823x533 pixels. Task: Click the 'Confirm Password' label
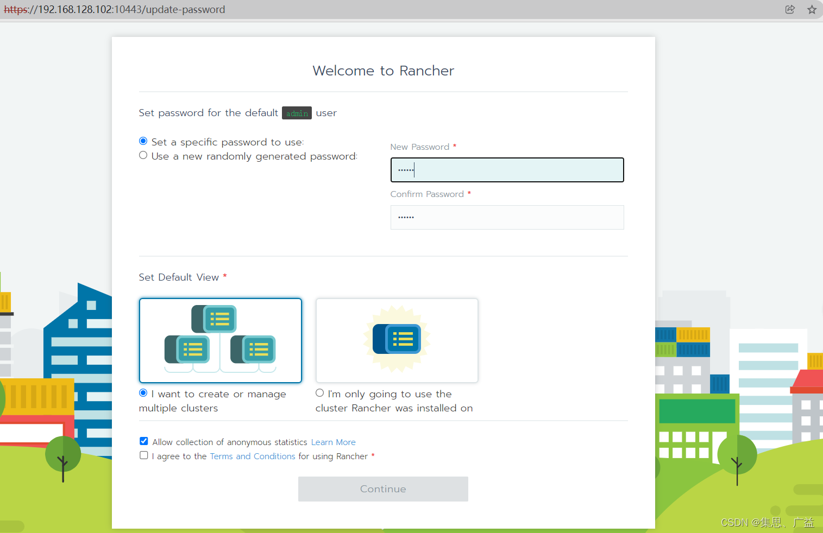point(427,194)
